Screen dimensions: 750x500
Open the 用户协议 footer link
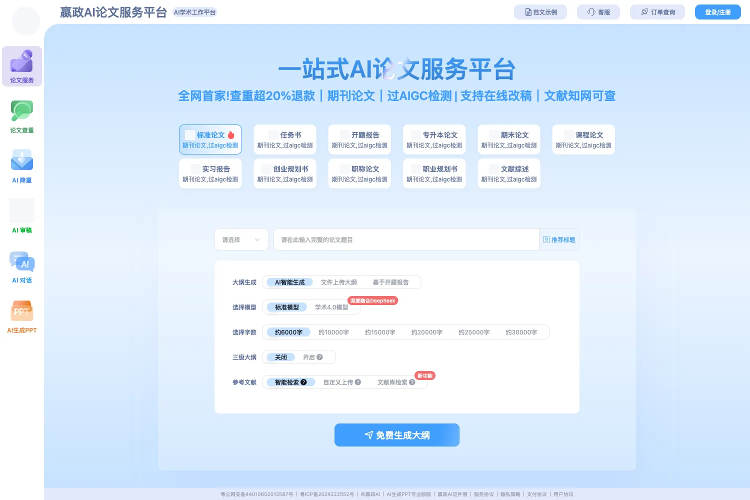(x=563, y=494)
